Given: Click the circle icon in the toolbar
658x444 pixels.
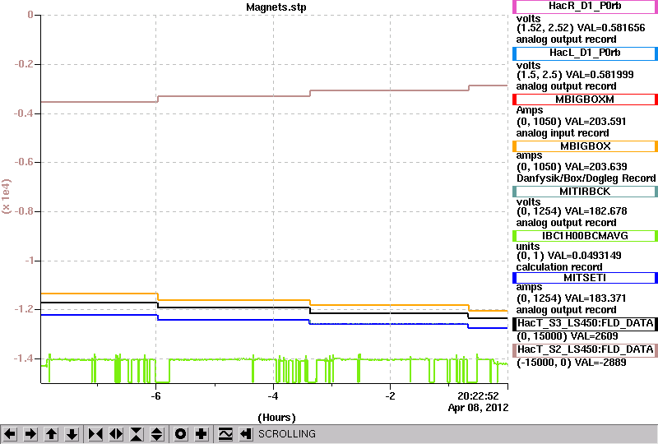Looking at the screenshot, I should coord(181,434).
